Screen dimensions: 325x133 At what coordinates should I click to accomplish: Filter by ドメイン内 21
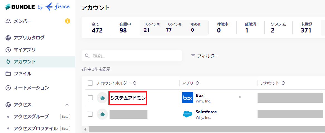152,28
